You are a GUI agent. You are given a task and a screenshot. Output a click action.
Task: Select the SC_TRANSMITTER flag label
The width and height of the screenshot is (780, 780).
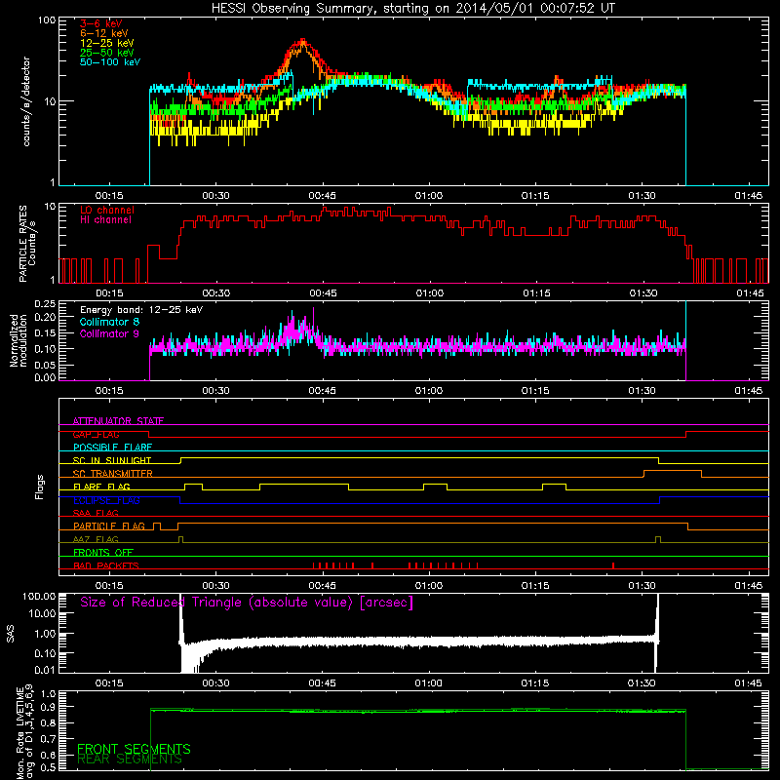click(x=113, y=473)
